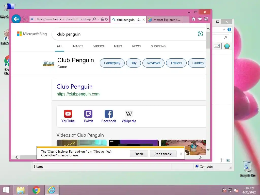
Task: Click the Trailers pill button
Action: tap(176, 63)
